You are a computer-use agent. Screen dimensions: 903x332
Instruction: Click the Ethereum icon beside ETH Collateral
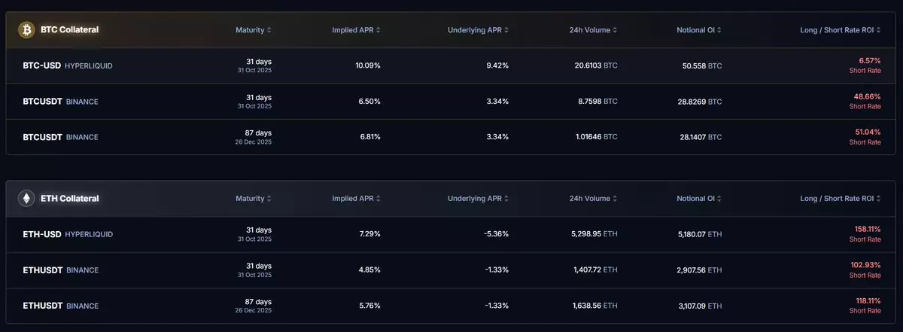click(x=27, y=199)
